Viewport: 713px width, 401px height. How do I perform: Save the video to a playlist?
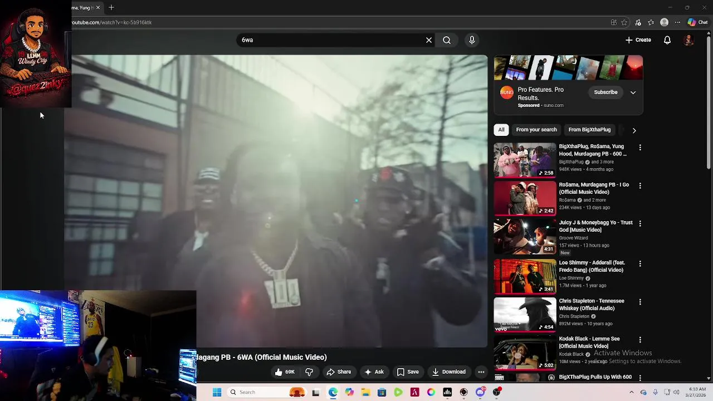(x=408, y=372)
